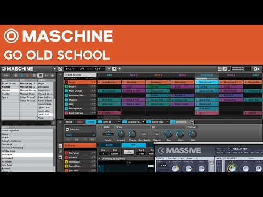Expand the Sampler plug-in slot dropdown
263x197 pixels.
pyautogui.click(x=119, y=122)
